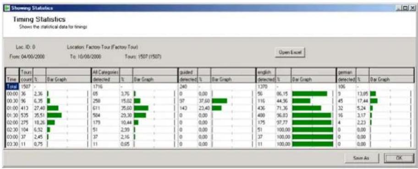The image size is (418, 169).
Task: Click the Loc. ID: 0 label
Action: click(26, 47)
